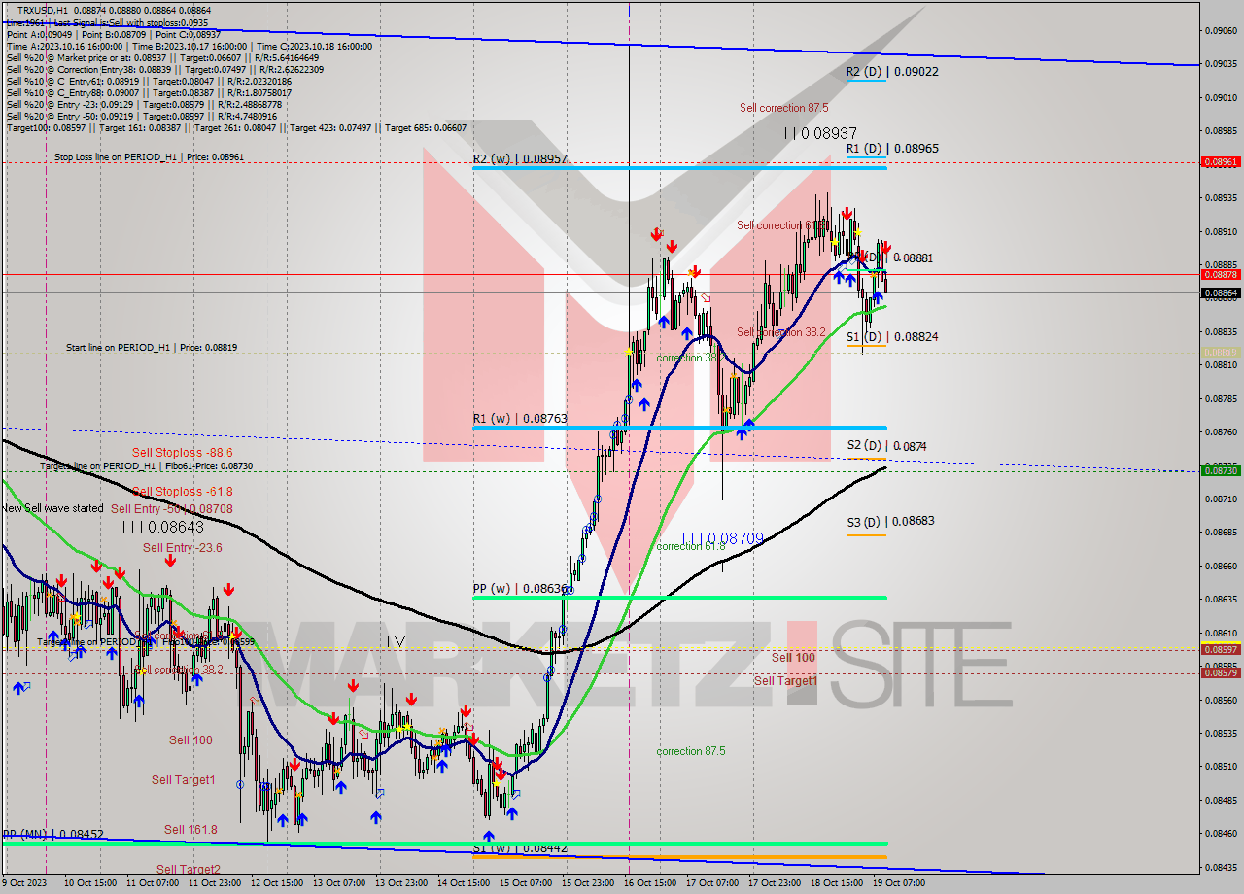Click the 0.08660 price axis value
The width and height of the screenshot is (1244, 894).
tap(1220, 566)
